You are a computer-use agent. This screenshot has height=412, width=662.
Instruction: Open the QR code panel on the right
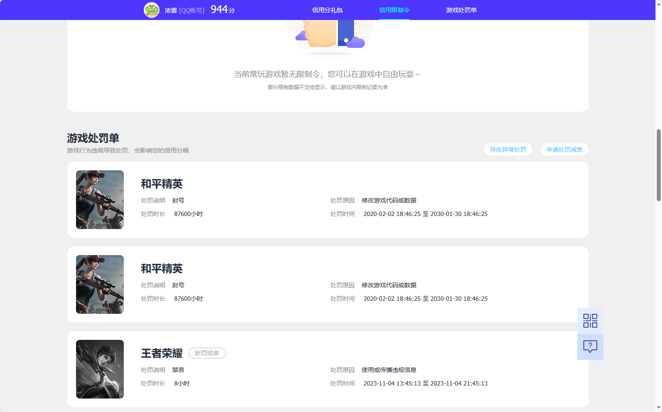pos(589,321)
